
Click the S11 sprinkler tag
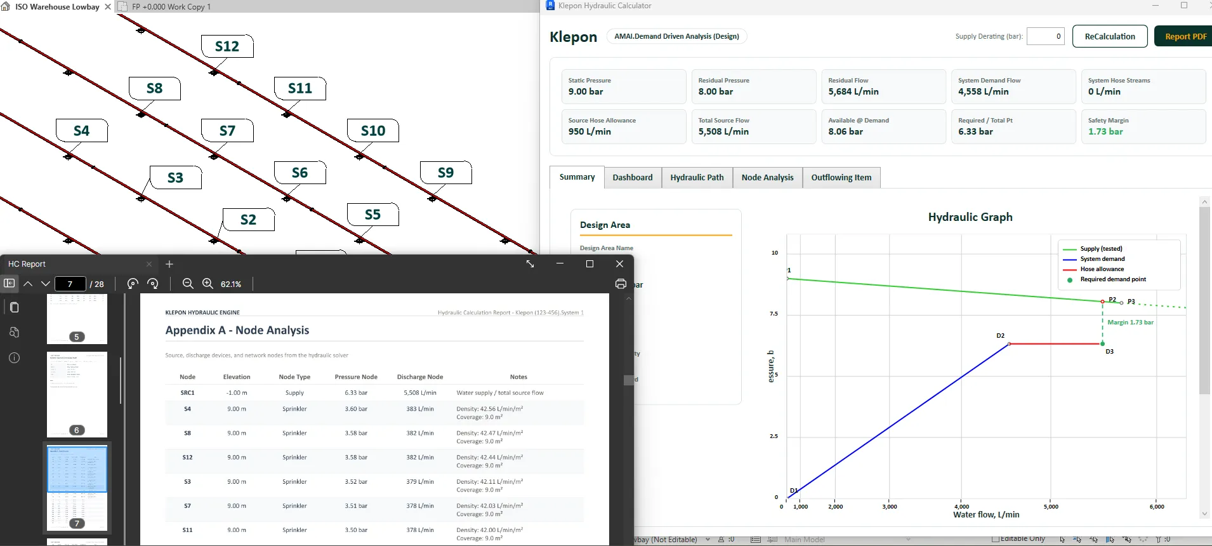click(300, 88)
